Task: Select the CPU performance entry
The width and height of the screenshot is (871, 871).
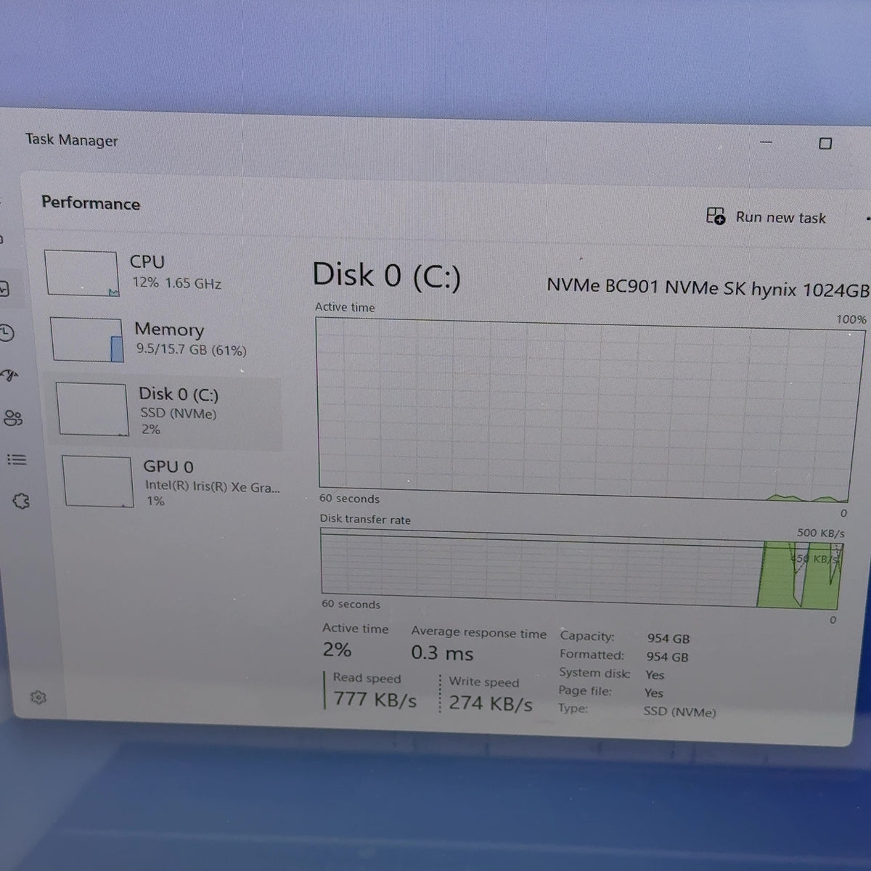Action: pyautogui.click(x=156, y=272)
